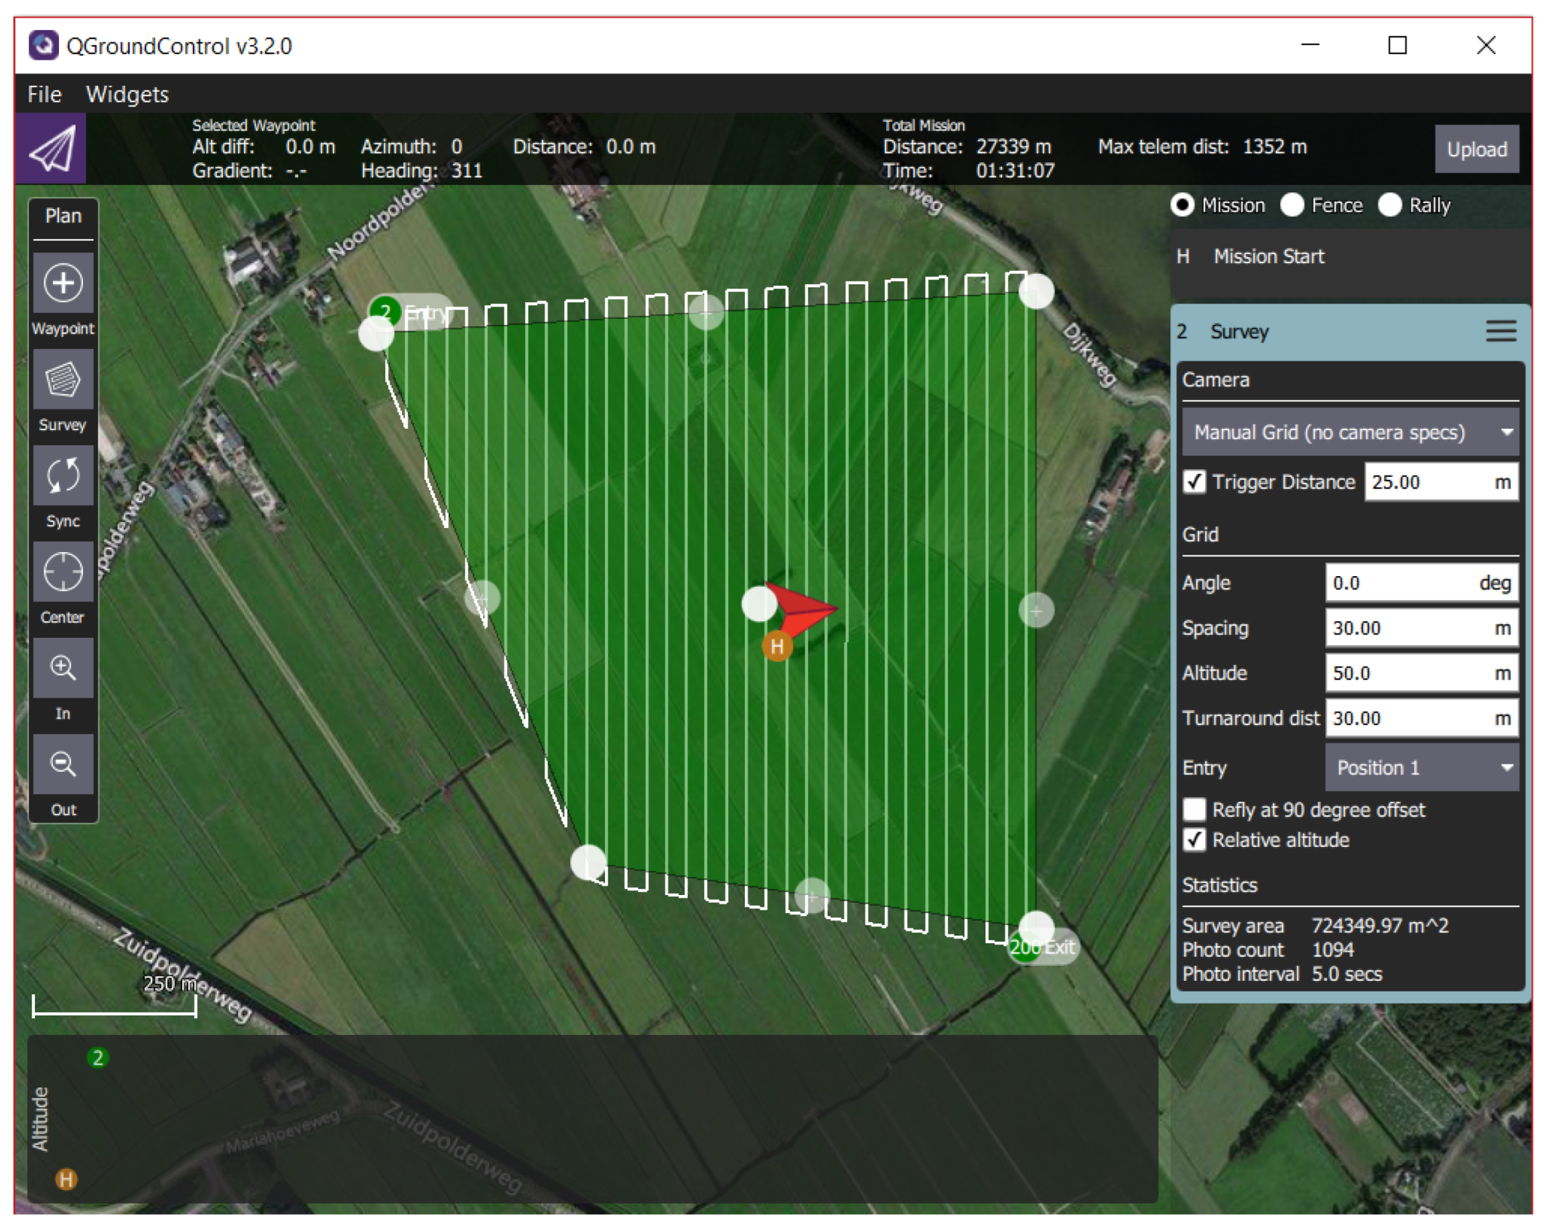The image size is (1548, 1230).
Task: Open the Widgets menu
Action: point(127,94)
